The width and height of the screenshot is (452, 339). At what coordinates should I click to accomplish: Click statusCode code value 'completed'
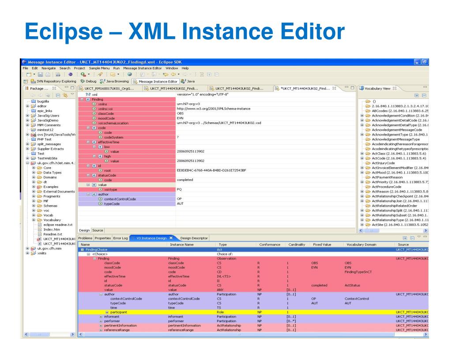[185, 180]
